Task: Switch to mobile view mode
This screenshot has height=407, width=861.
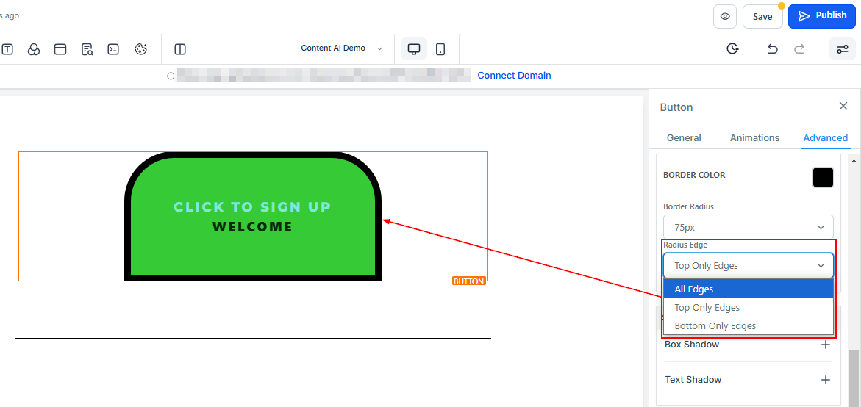Action: (440, 49)
